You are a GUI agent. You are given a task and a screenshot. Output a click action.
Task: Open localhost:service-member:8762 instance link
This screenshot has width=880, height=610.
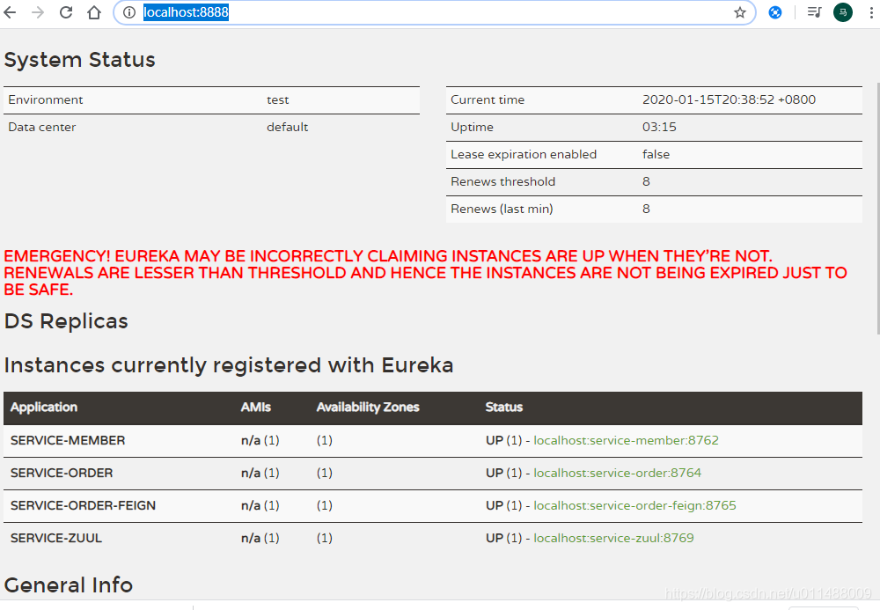point(626,440)
